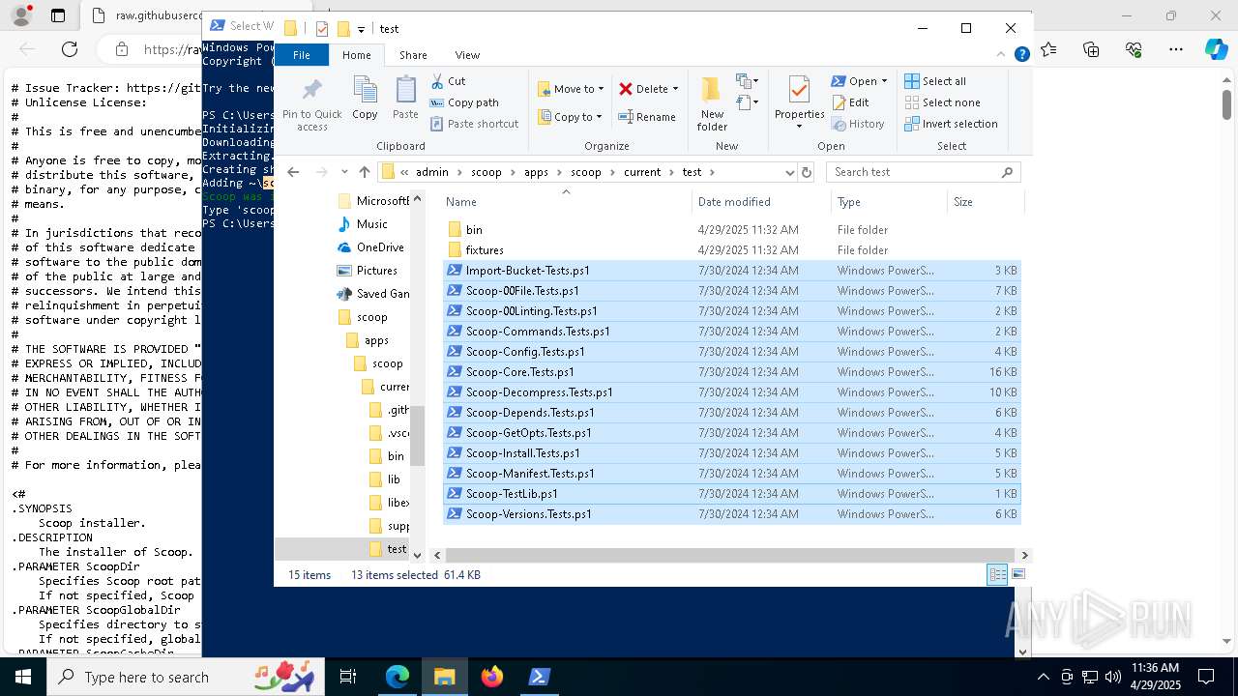Click Select none
The width and height of the screenshot is (1238, 696).
point(942,102)
